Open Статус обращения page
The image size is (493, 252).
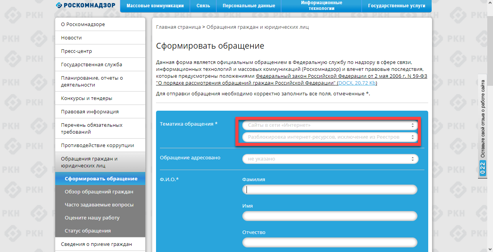point(100,231)
